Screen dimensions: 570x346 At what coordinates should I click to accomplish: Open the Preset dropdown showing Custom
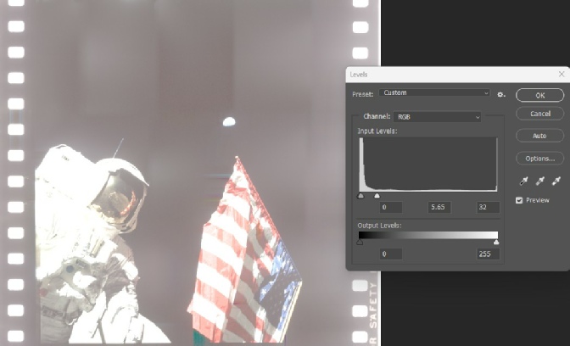pos(435,92)
